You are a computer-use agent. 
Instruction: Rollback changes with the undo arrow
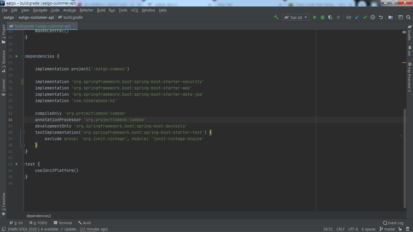381,17
